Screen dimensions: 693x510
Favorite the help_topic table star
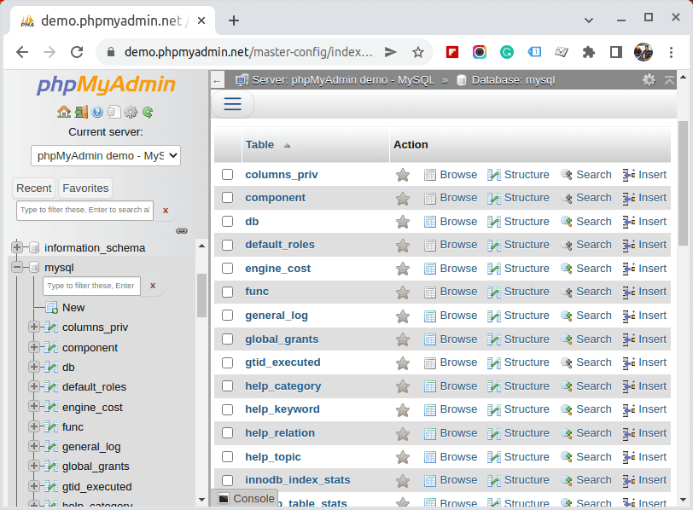pyautogui.click(x=403, y=457)
